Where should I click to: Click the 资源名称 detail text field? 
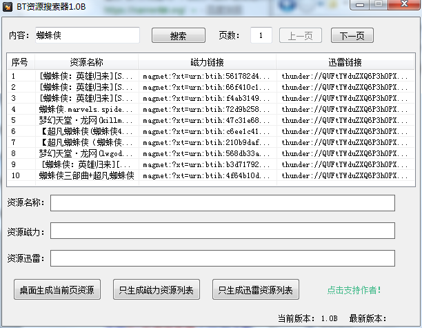[x=223, y=203]
